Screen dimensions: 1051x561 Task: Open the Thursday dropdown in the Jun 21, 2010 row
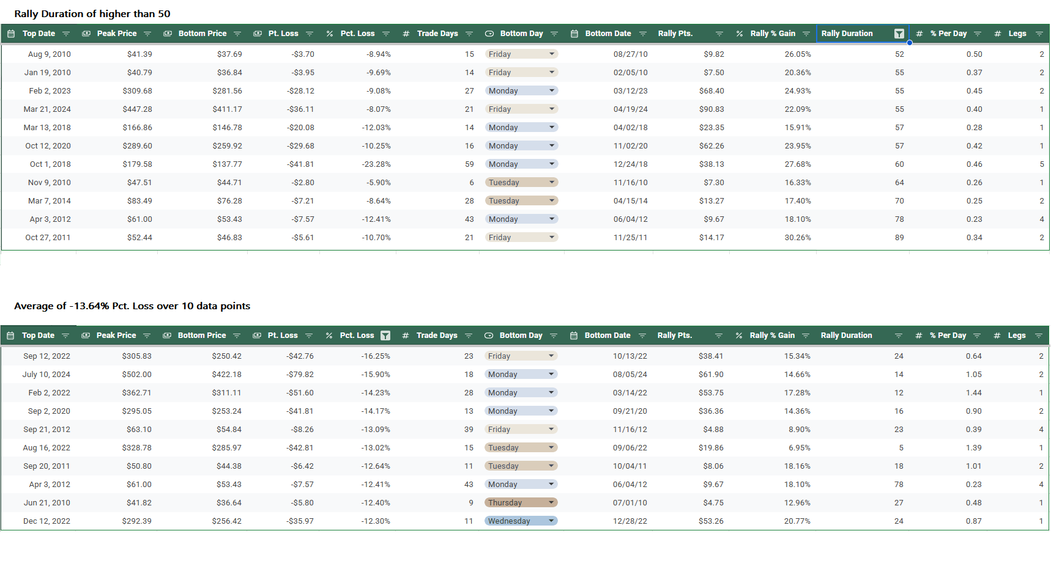tap(551, 503)
